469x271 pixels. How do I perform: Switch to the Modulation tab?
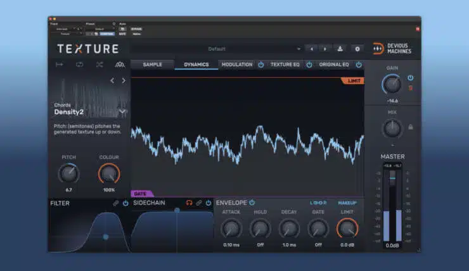point(237,65)
